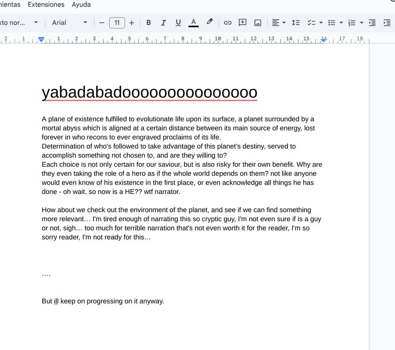
Task: Open the Extensiones menu
Action: (x=46, y=4)
